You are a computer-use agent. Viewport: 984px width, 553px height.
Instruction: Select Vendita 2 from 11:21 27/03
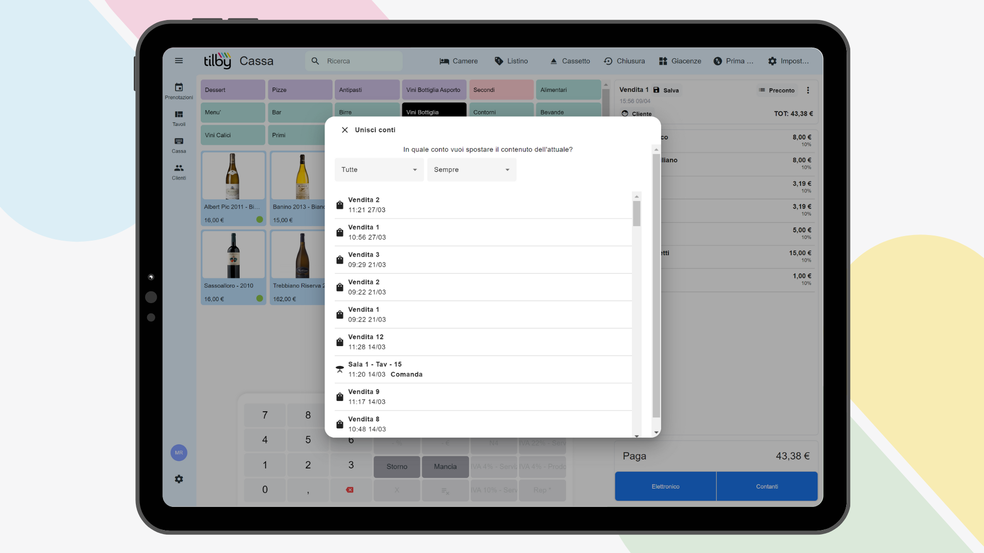click(x=483, y=205)
